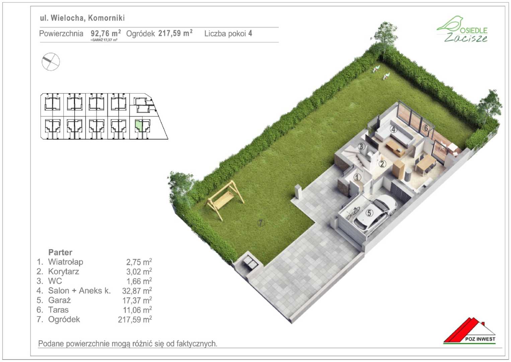Click the '11,06 m²' legend value

click(137, 310)
